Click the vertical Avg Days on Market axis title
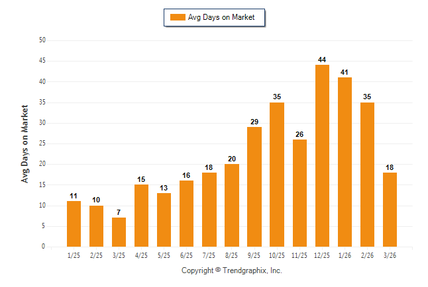This screenshot has height=287, width=428. [25, 143]
